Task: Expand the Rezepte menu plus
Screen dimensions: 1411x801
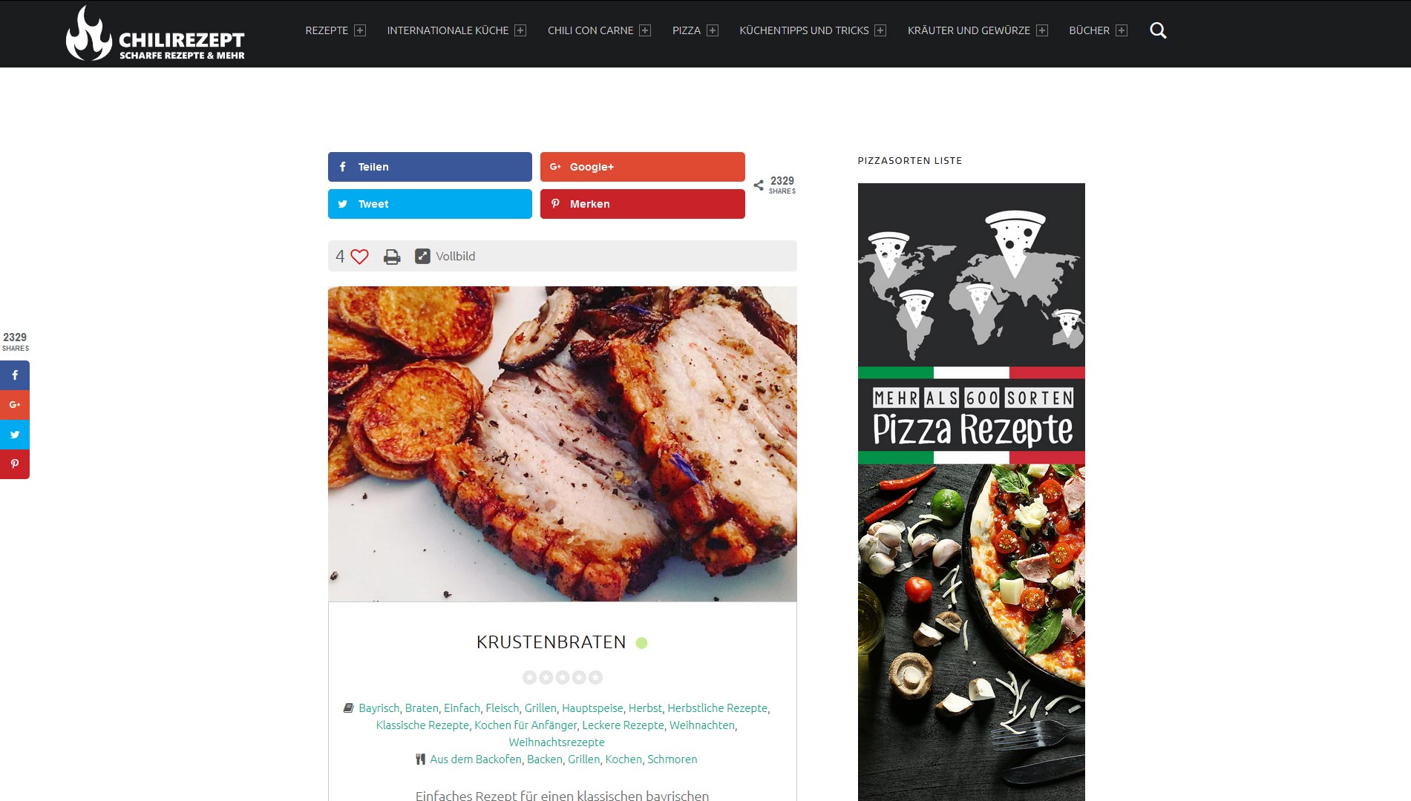Action: pyautogui.click(x=360, y=30)
